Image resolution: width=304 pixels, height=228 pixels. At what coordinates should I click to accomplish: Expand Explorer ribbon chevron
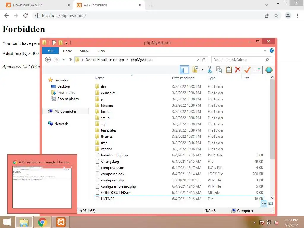click(265, 50)
